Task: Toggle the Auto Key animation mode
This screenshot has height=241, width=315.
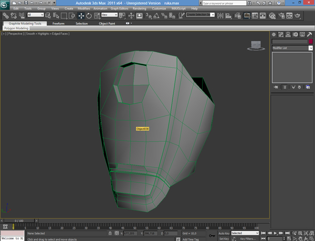Action: (x=223, y=233)
